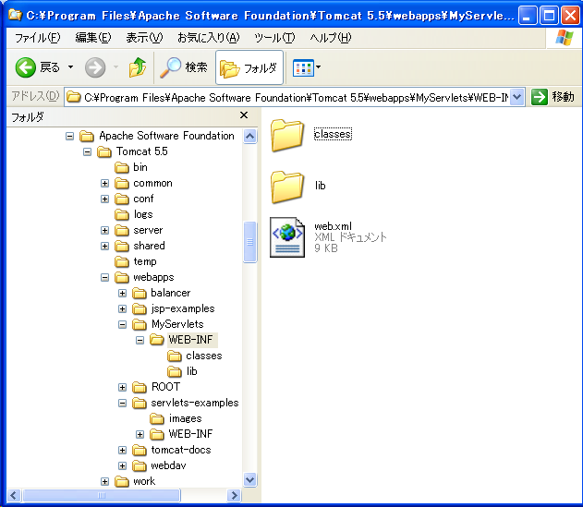Screen dimensions: 583x507
Task: Expand the ROOT folder node
Action: [122, 387]
